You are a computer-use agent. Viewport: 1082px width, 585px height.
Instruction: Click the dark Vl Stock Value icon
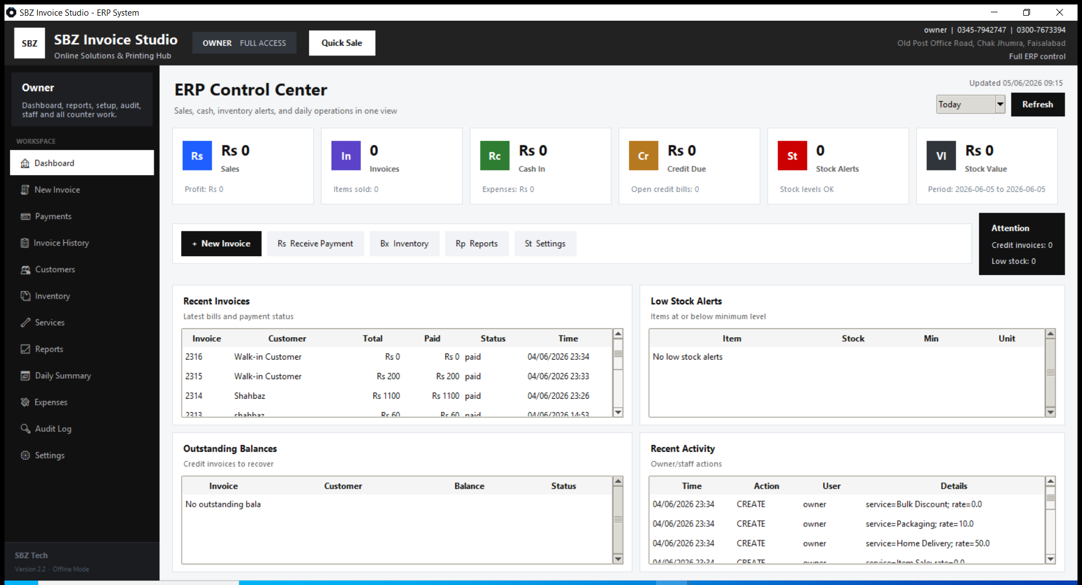941,155
